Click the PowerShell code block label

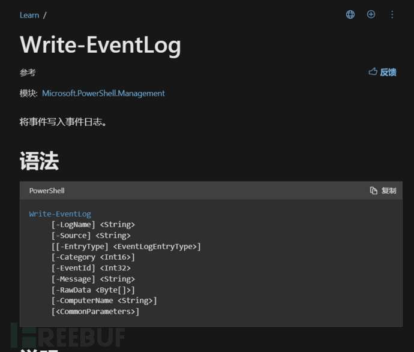pyautogui.click(x=47, y=191)
